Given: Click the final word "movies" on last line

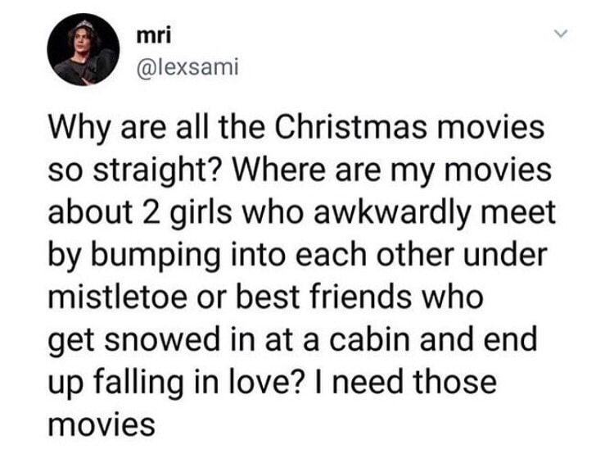Looking at the screenshot, I should click(x=102, y=424).
